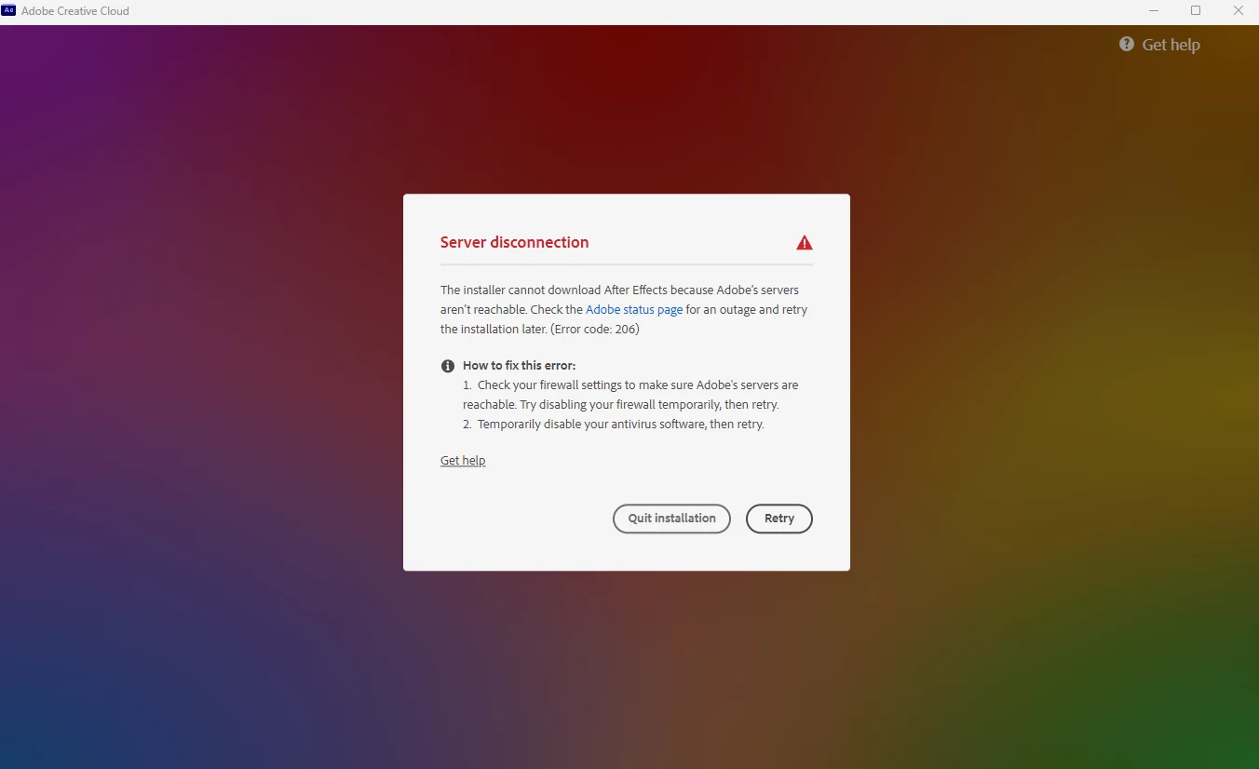Click the Error code: 206 text
The image size is (1259, 769).
594,330
